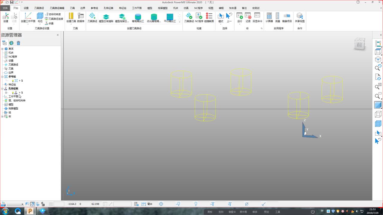Click 创建工作平面 workplane icon

point(28,18)
